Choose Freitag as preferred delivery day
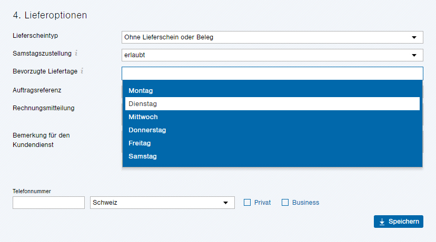The height and width of the screenshot is (242, 436). (x=272, y=143)
